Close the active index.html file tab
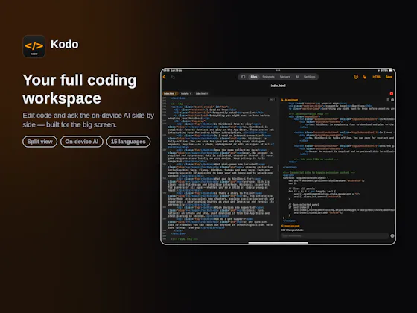This screenshot has width=417, height=313. pyautogui.click(x=176, y=94)
